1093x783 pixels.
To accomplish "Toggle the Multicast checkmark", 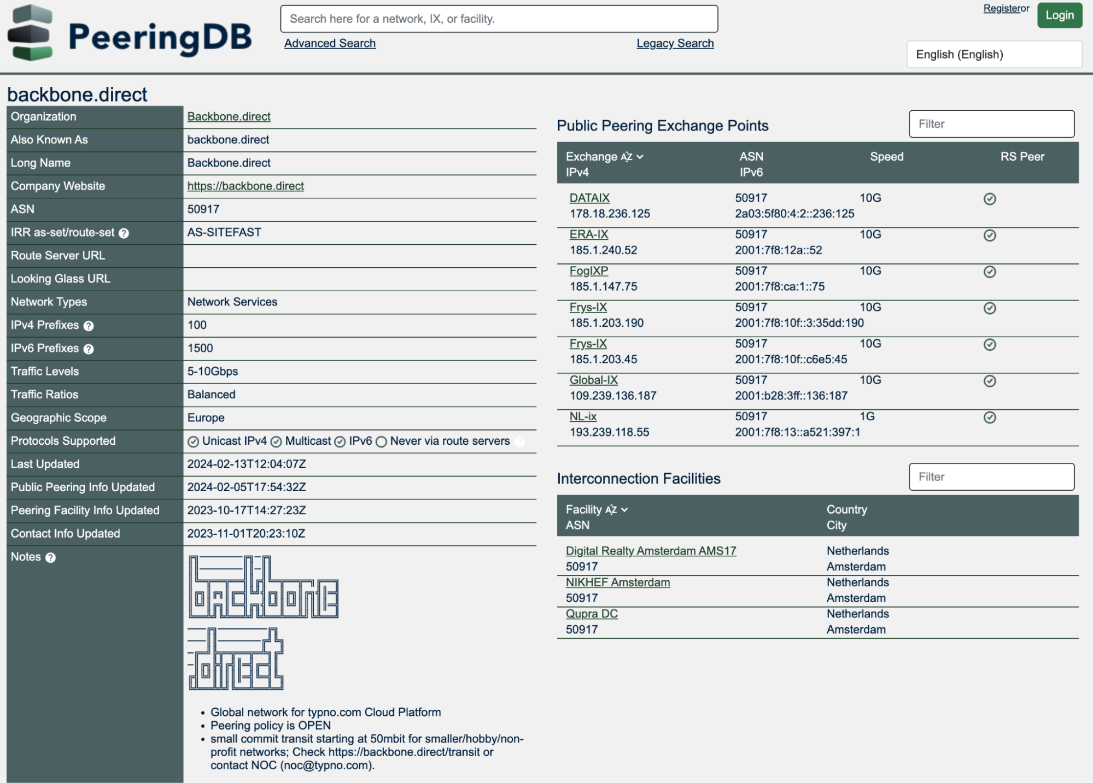I will pyautogui.click(x=276, y=442).
